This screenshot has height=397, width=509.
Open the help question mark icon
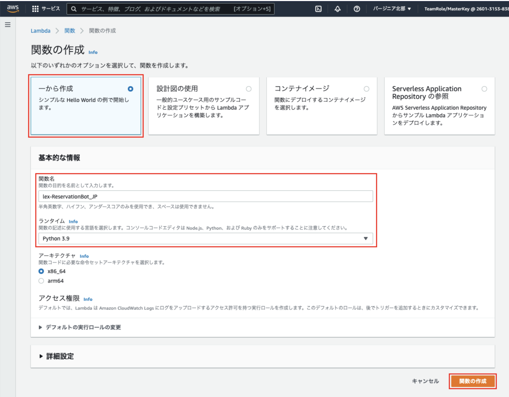click(357, 9)
